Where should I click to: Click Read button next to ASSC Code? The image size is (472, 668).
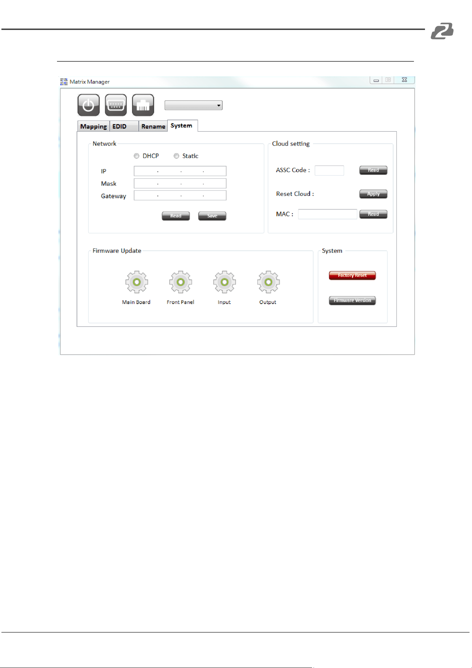tap(373, 170)
